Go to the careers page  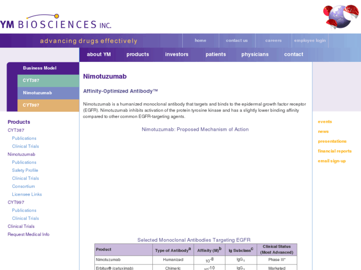point(273,41)
